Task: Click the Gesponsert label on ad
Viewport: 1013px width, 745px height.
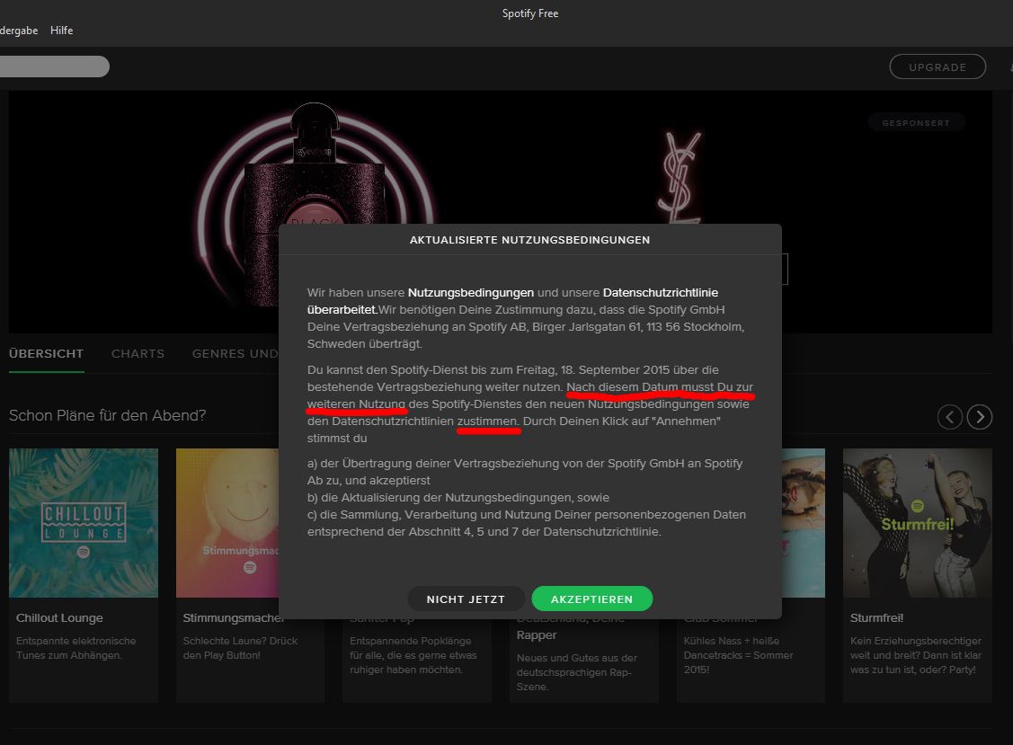Action: [x=916, y=123]
